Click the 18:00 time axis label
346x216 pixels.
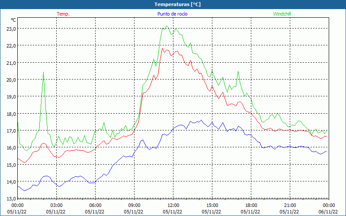pyautogui.click(x=251, y=205)
